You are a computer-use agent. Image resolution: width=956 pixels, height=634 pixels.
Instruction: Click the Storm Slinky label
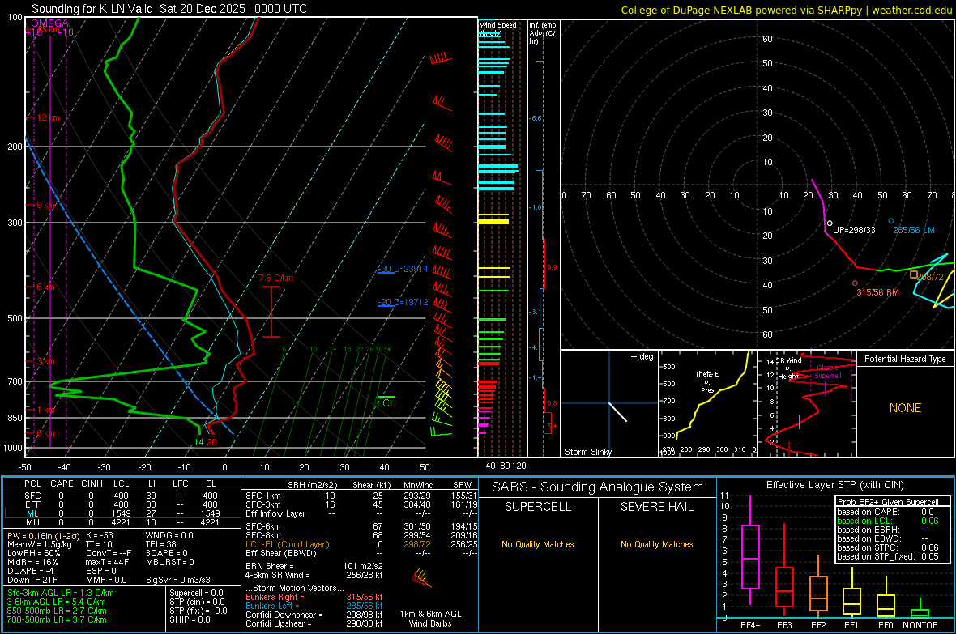[587, 452]
